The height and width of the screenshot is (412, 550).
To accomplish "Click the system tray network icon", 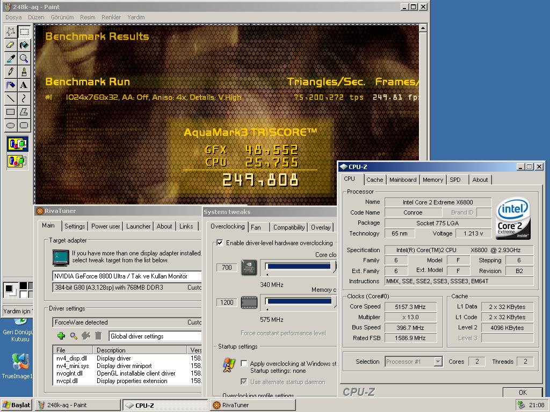I will [522, 404].
